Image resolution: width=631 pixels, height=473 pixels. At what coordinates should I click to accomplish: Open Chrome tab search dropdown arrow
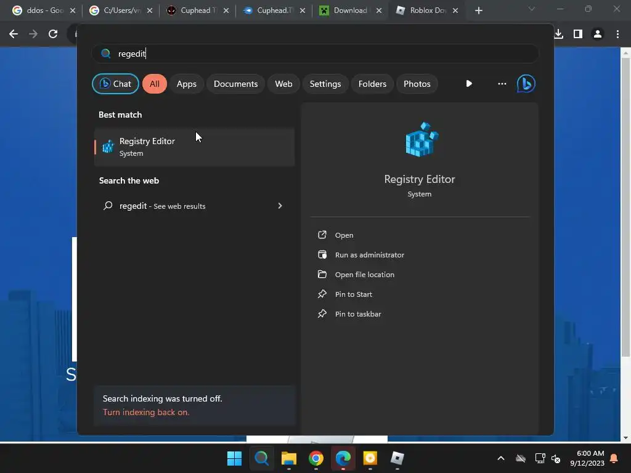pyautogui.click(x=532, y=9)
